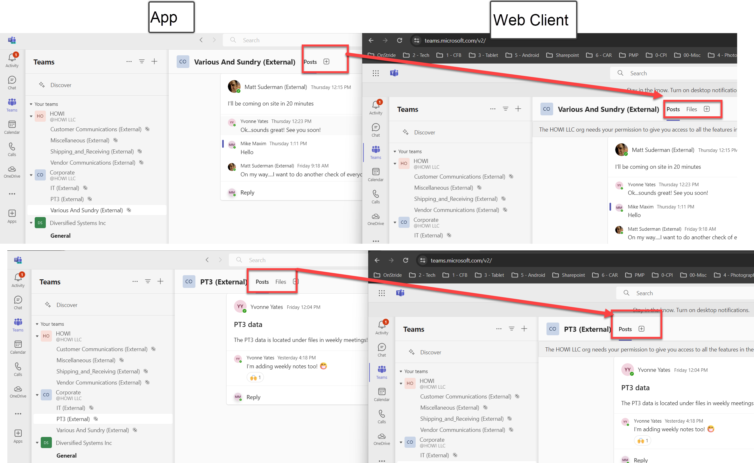Collapse the Corporate team in the top web client
The width and height of the screenshot is (754, 463).
click(395, 222)
